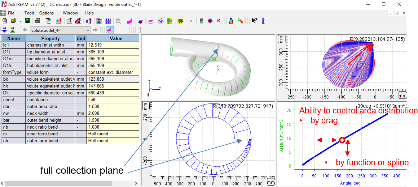Open the Window menu
418x187 pixels.
pyautogui.click(x=70, y=13)
